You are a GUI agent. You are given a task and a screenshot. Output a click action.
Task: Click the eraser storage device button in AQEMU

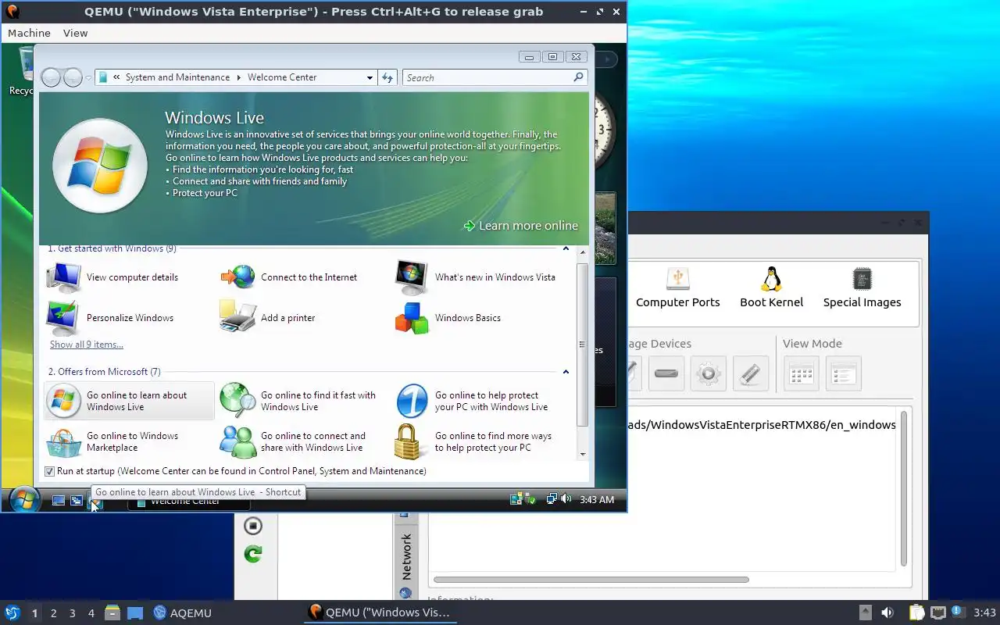coord(750,373)
